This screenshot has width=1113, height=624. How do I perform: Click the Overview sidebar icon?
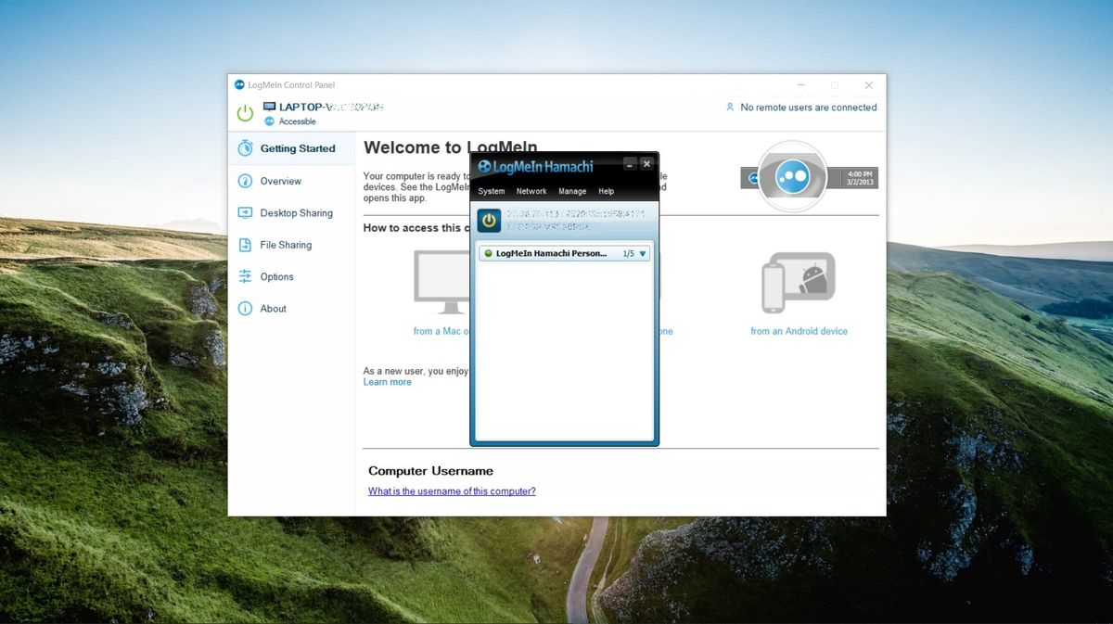tap(245, 181)
